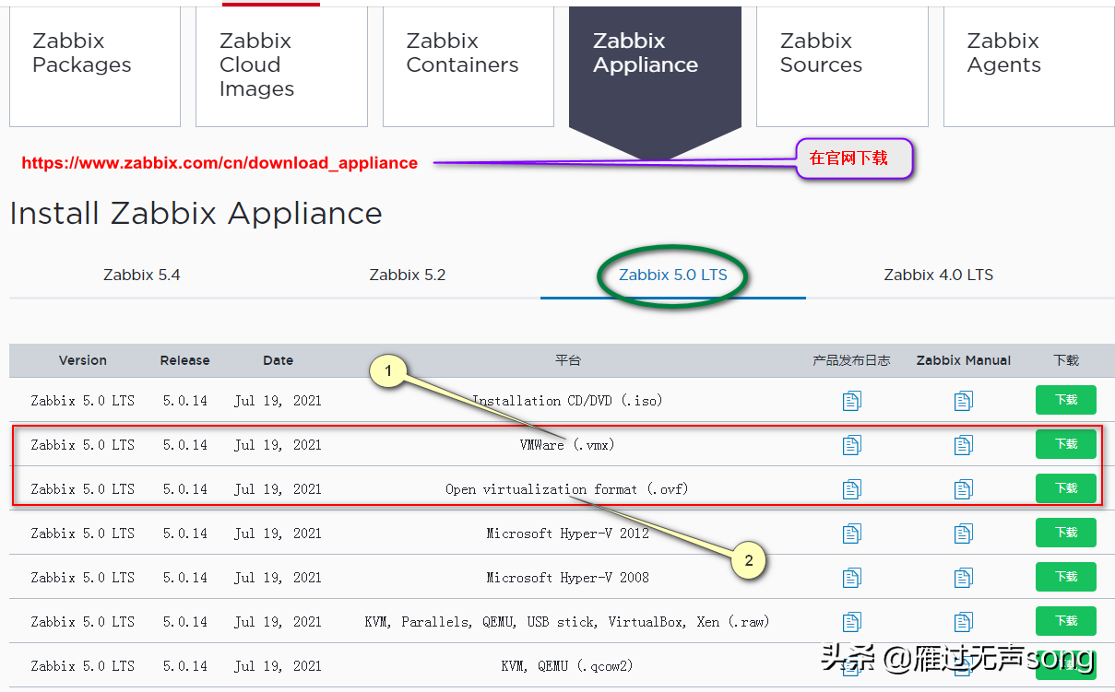The width and height of the screenshot is (1115, 692).
Task: Open Zabbix Manual for Open virtualization format (.ovf)
Action: (963, 488)
